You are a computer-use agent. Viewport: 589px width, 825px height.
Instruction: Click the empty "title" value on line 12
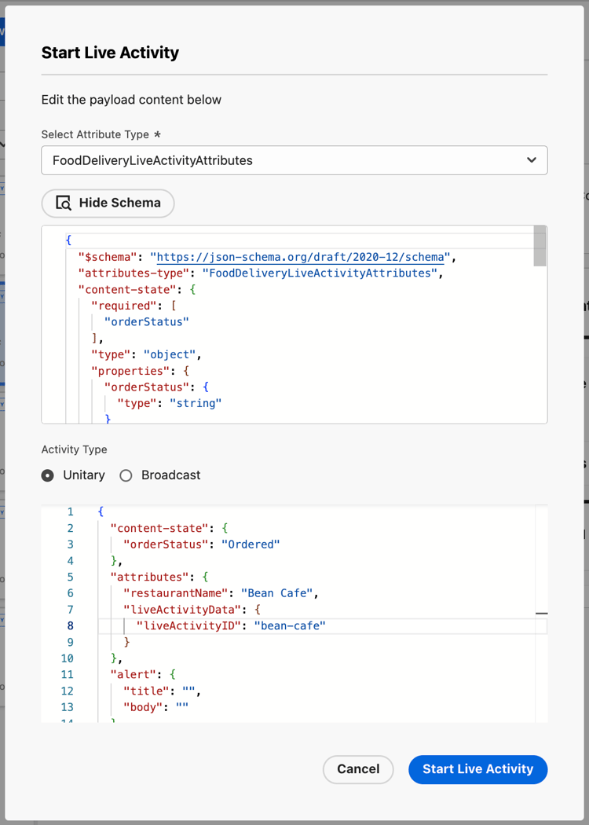coord(188,691)
